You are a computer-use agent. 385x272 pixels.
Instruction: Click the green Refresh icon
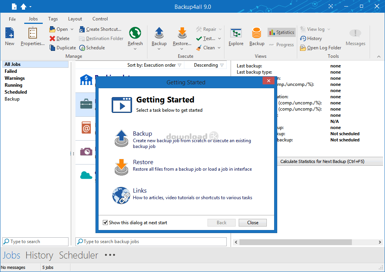click(x=135, y=33)
